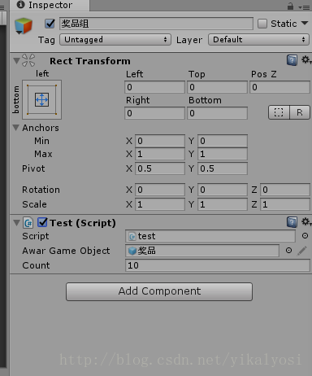
Task: Open the Inspector panel options menu
Action: 305,7
